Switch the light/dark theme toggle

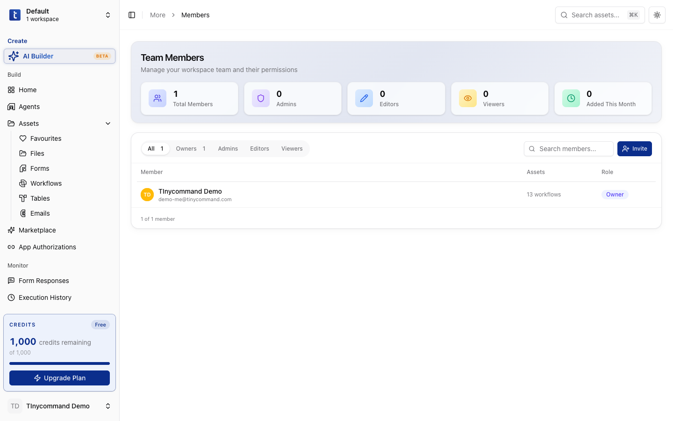657,15
